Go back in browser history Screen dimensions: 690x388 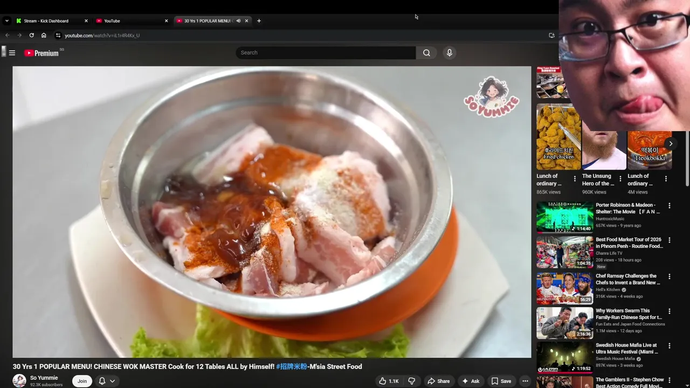click(x=8, y=36)
